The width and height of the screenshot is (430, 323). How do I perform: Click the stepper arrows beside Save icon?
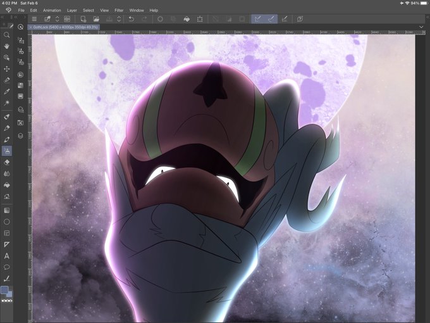(119, 19)
